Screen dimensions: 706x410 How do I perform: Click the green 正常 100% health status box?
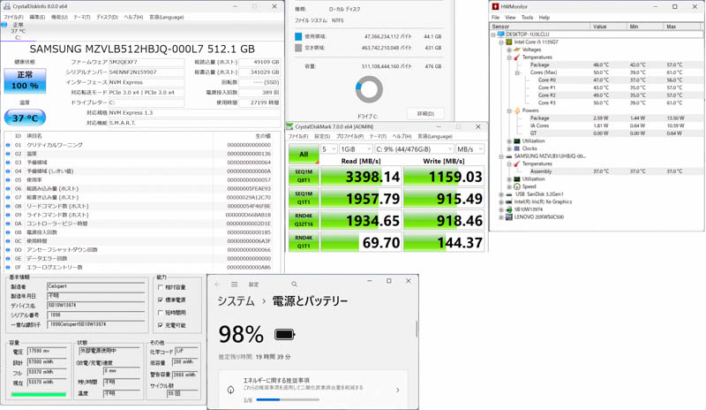[x=25, y=81]
